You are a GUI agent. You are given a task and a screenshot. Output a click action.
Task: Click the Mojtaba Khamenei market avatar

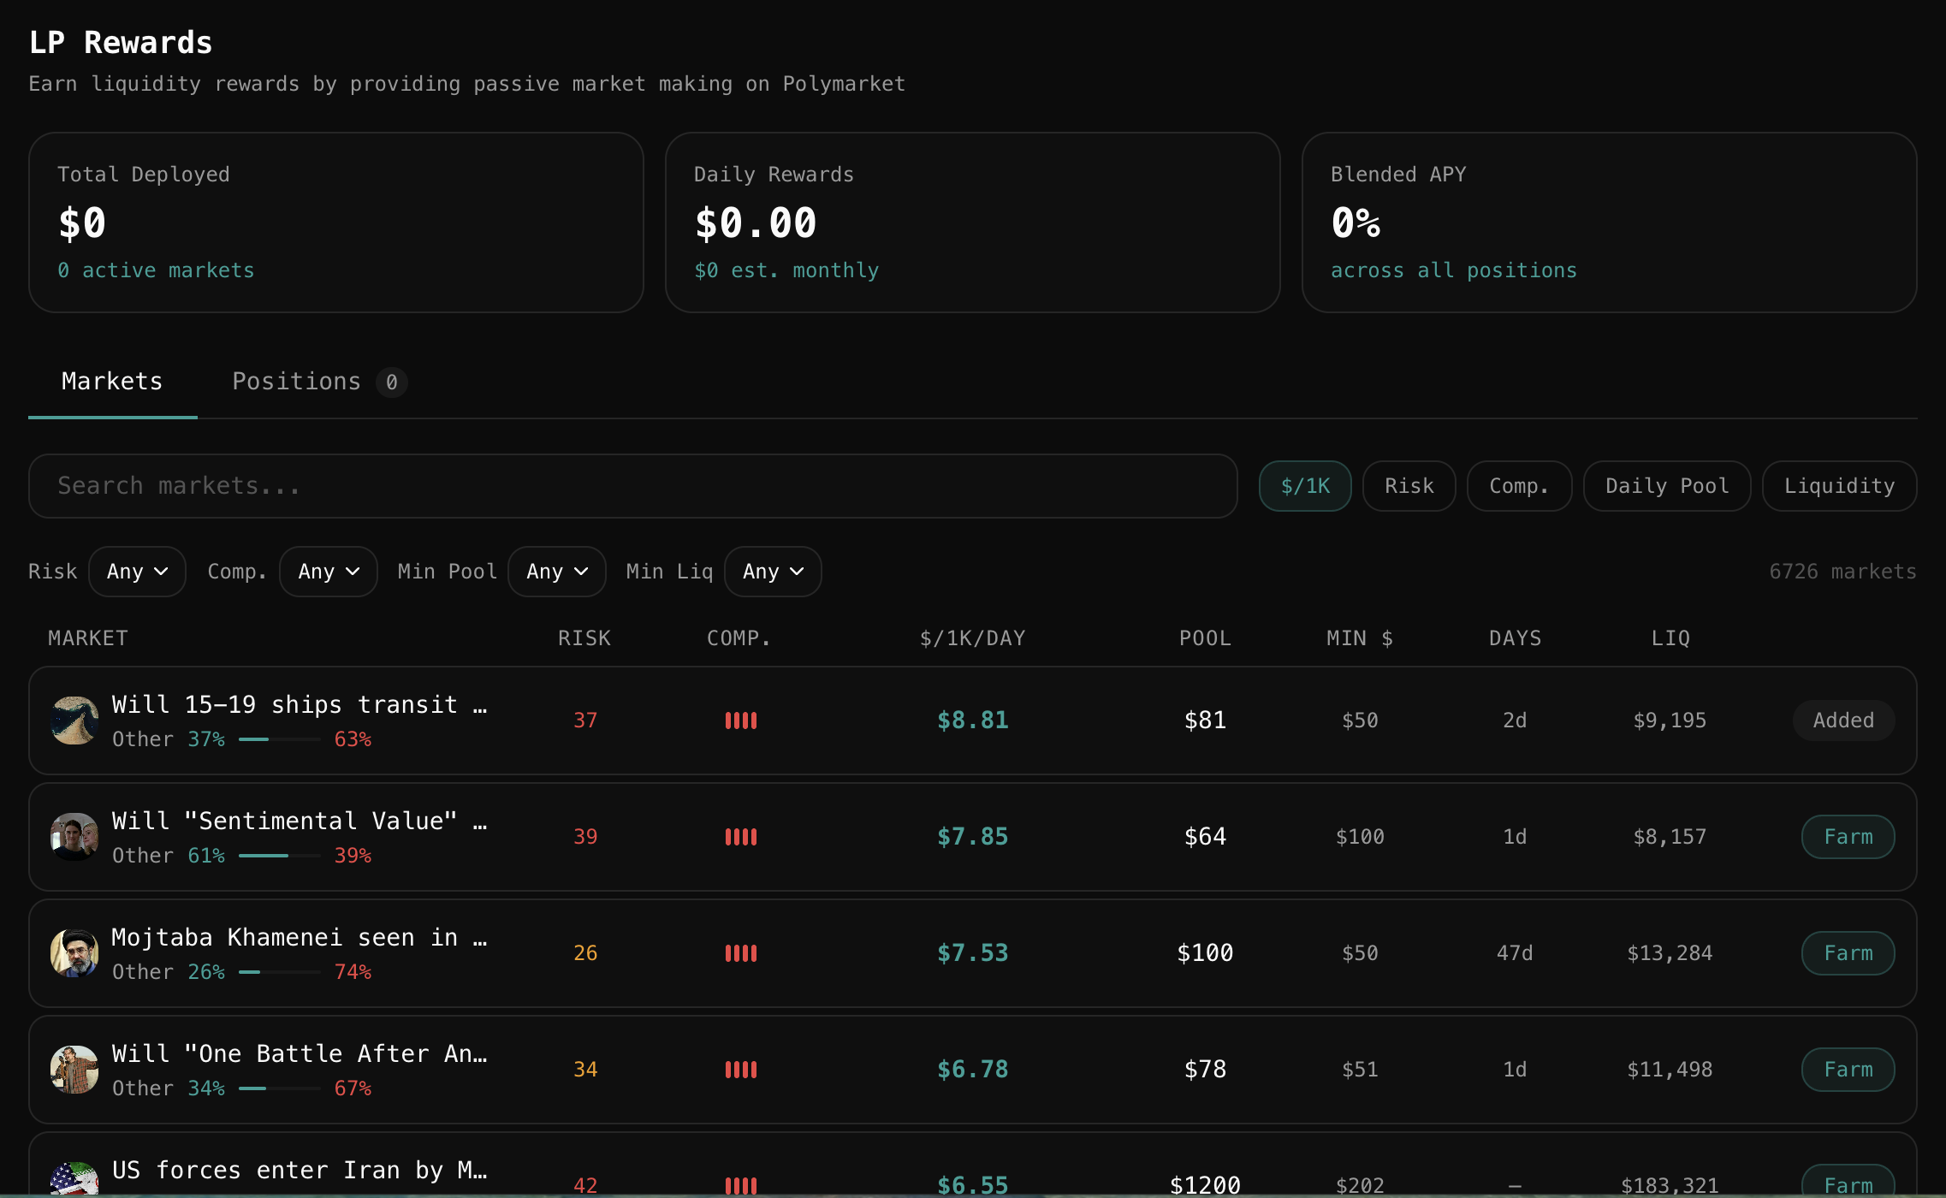pos(74,953)
